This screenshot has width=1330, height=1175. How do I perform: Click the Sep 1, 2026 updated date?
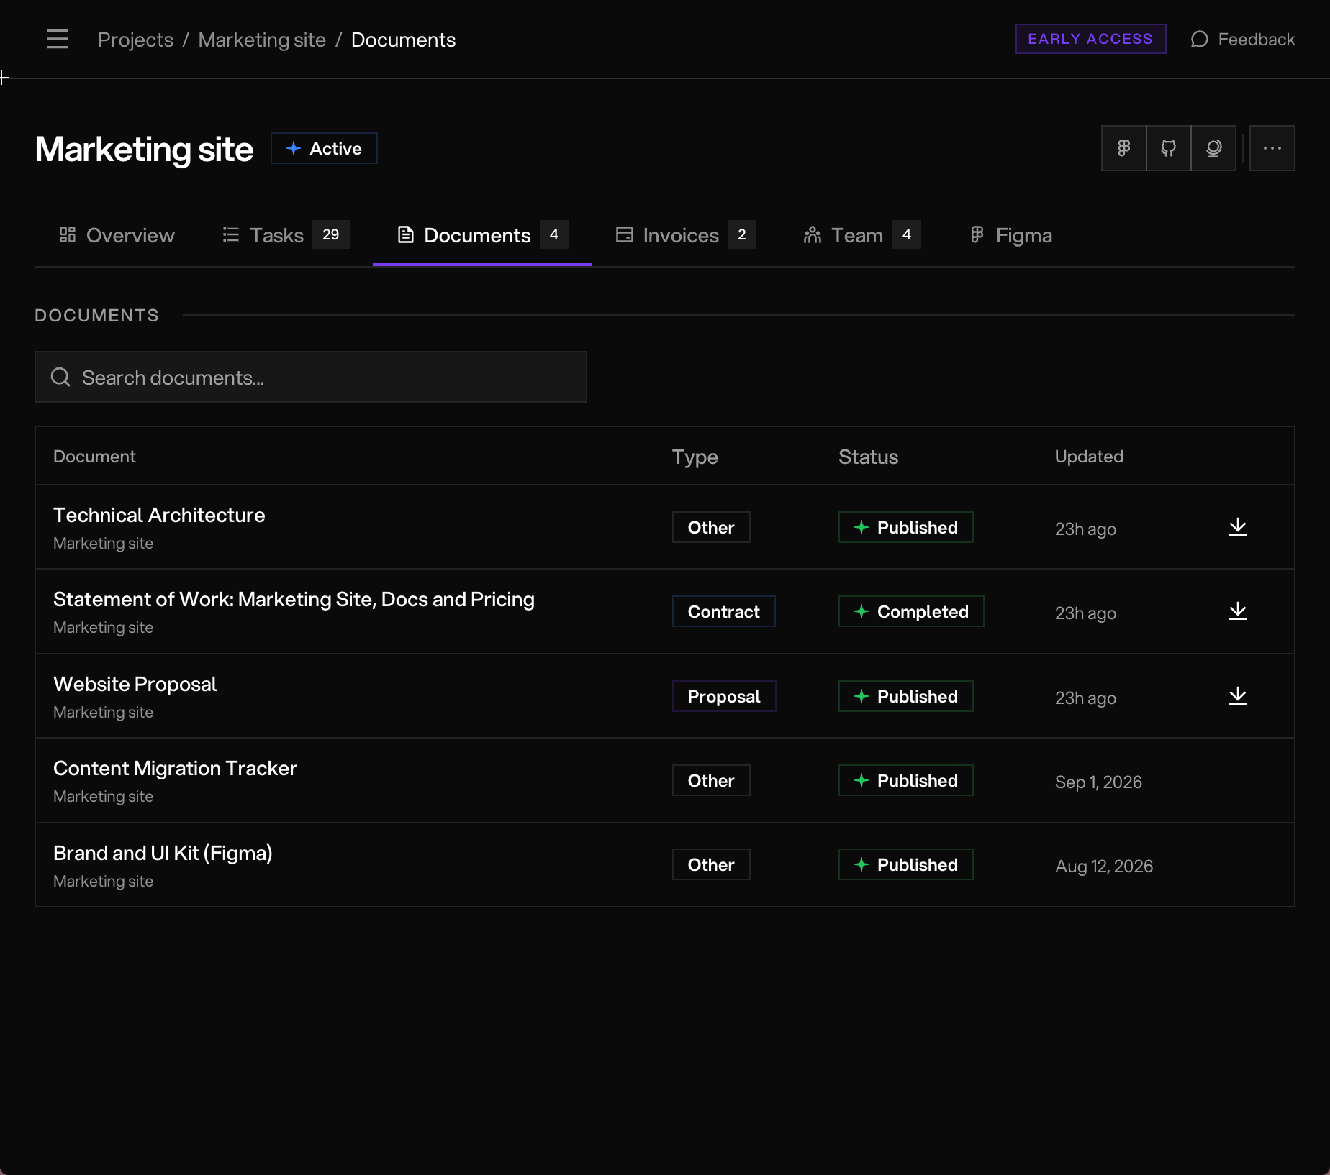click(x=1098, y=782)
